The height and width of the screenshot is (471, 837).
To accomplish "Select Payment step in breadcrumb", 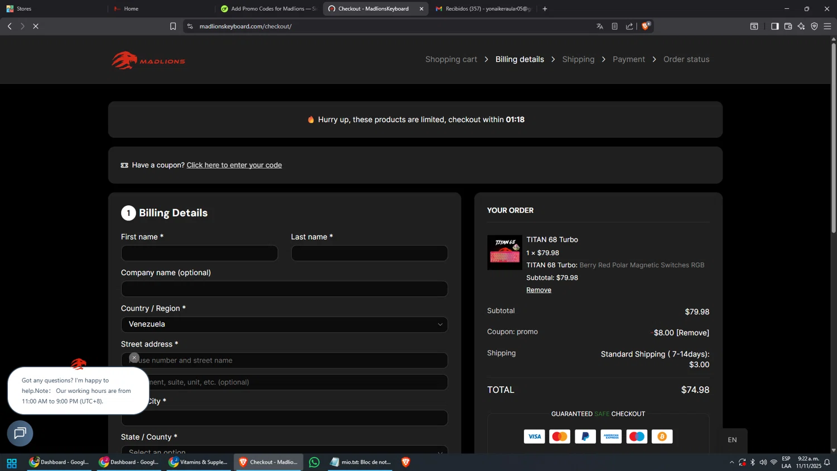I will tap(628, 59).
